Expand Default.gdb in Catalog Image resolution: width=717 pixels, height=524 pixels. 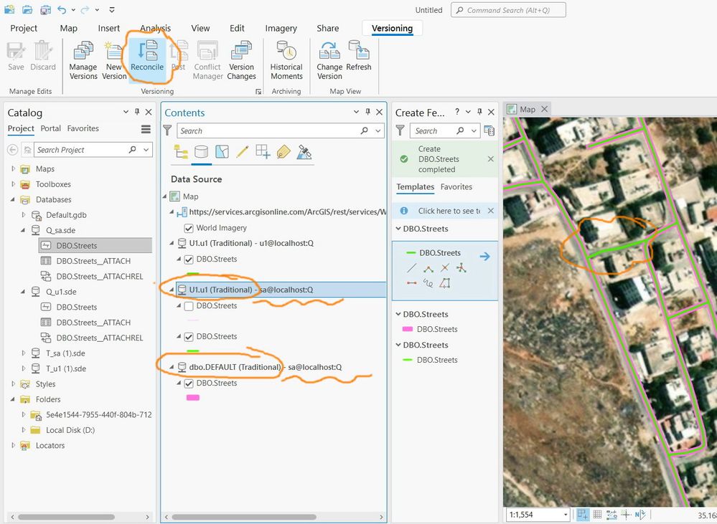pyautogui.click(x=23, y=215)
